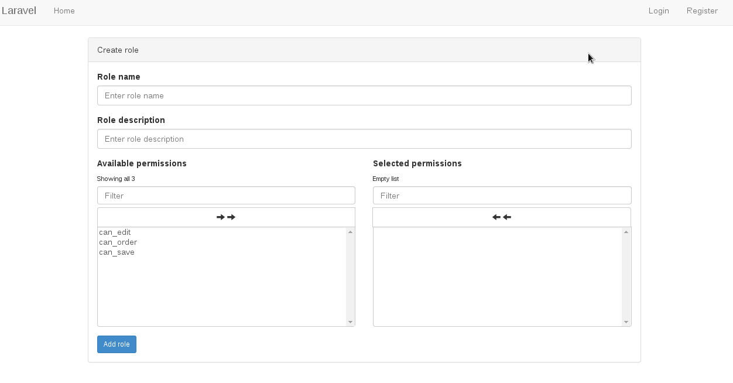
Task: Click the down arrow on selected permissions scrollbar
Action: (x=626, y=322)
